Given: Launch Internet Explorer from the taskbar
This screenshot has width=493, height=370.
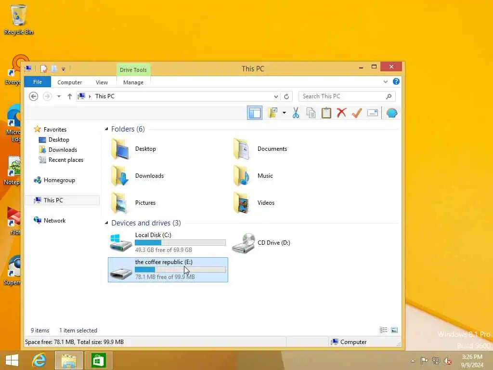Looking at the screenshot, I should coord(39,360).
